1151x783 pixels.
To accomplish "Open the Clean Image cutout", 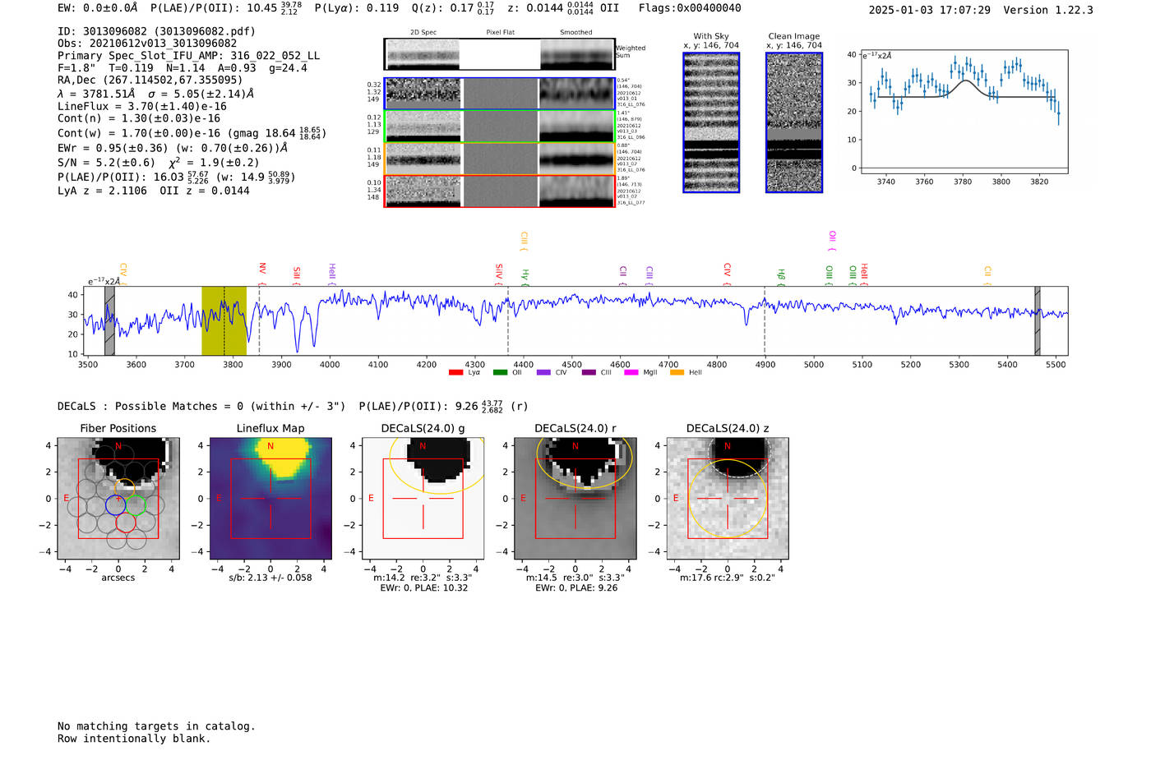I will [x=794, y=122].
